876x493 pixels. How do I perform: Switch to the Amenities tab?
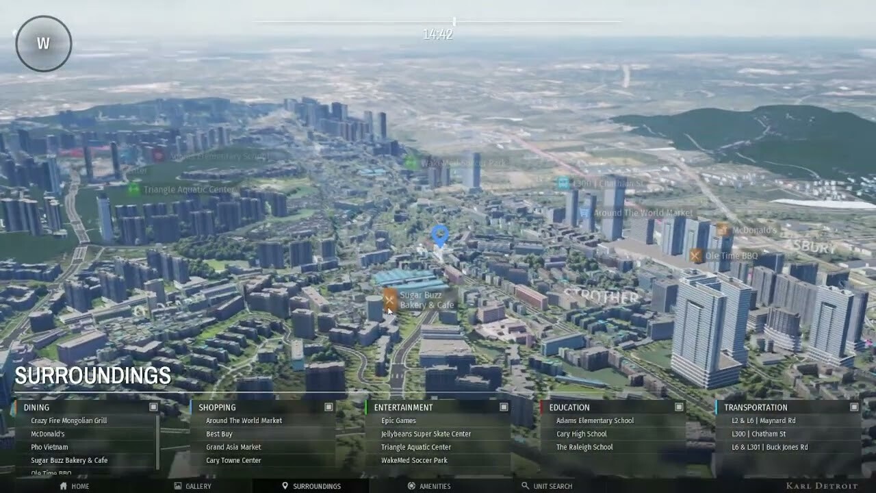click(x=429, y=486)
